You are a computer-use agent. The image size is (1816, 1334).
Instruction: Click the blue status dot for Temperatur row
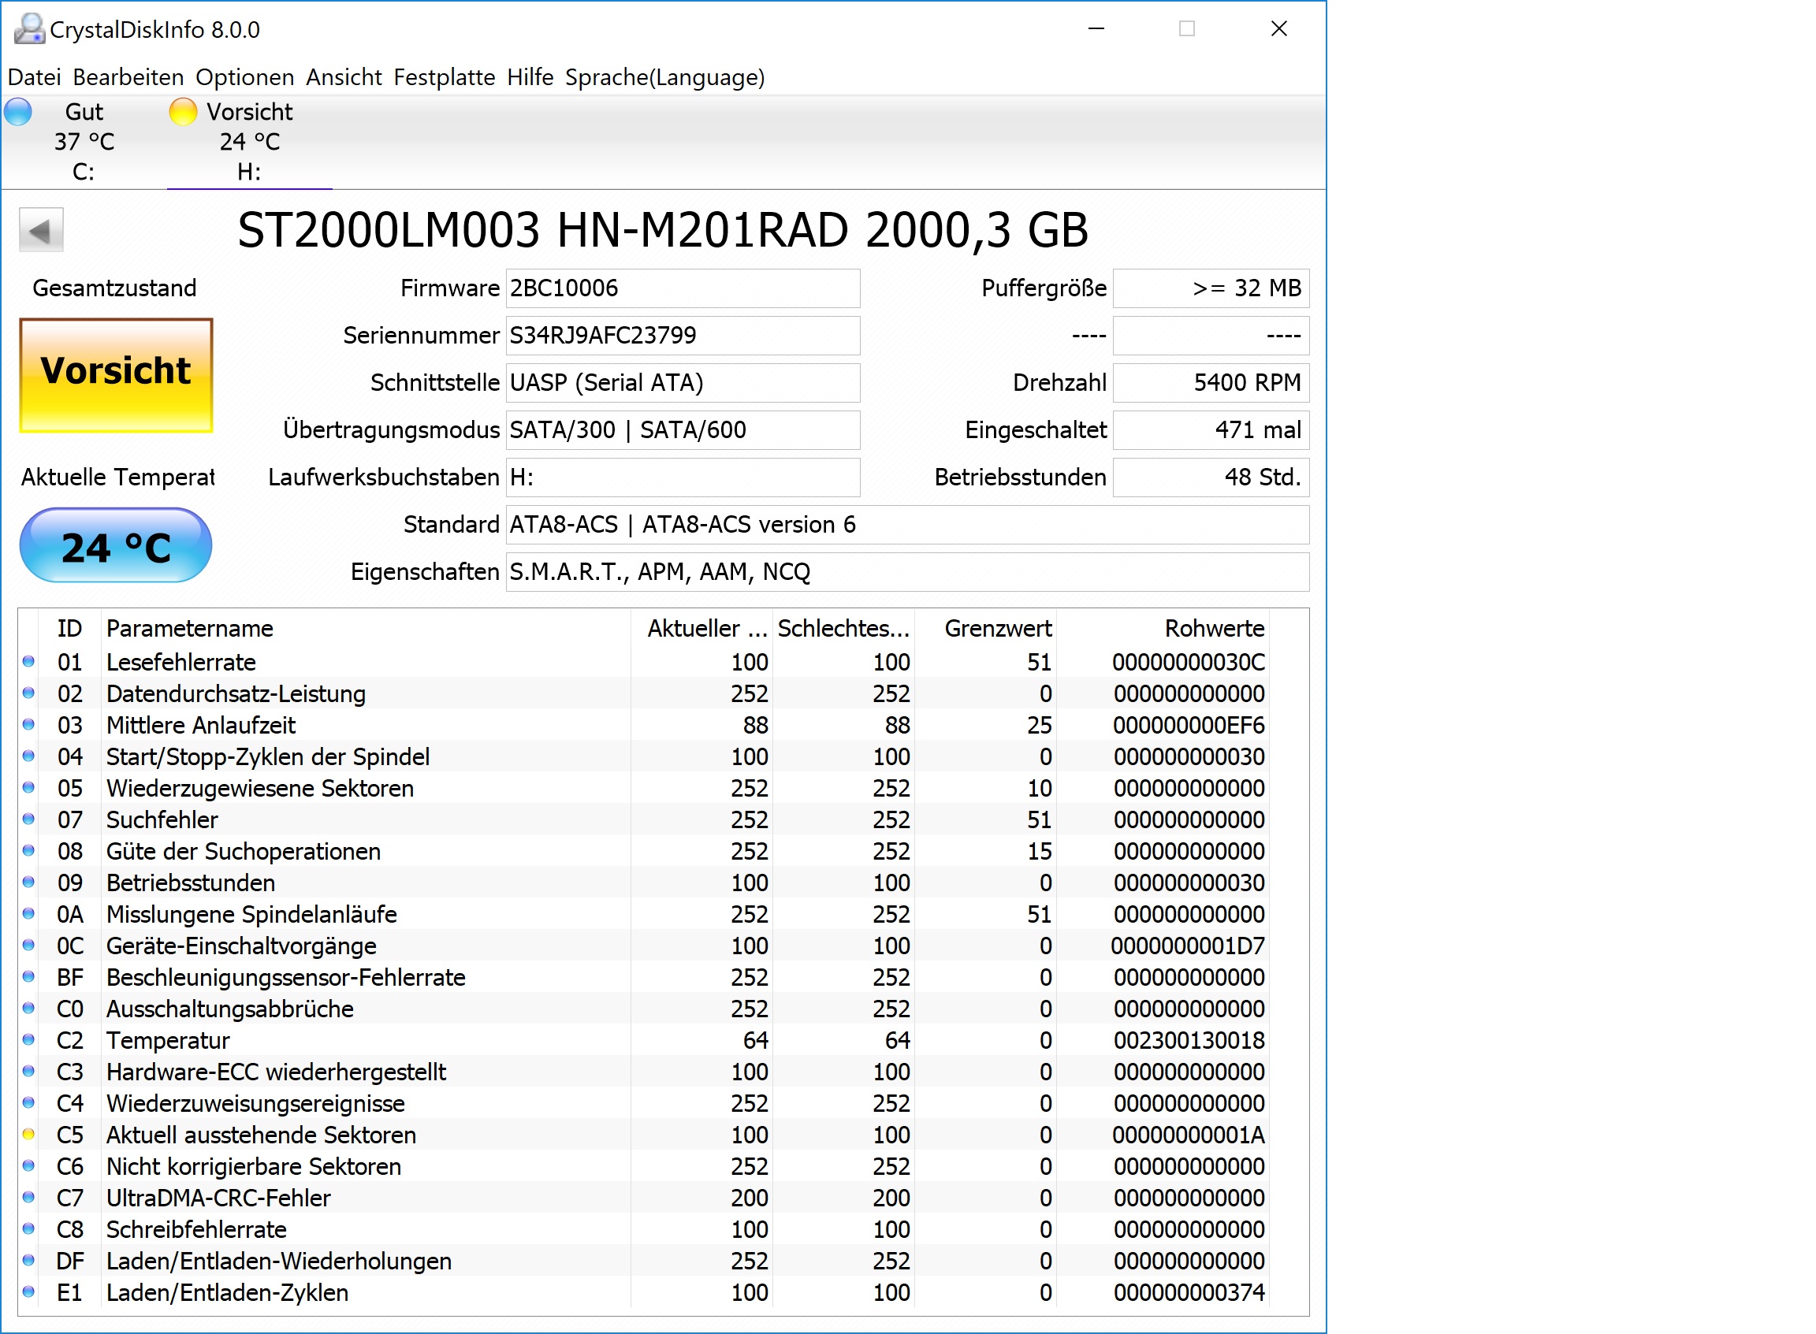[x=28, y=1040]
